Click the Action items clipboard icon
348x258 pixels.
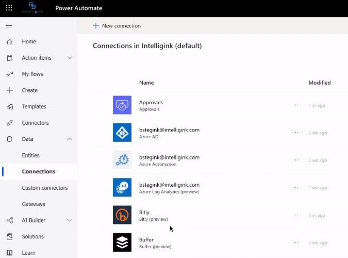[10, 58]
